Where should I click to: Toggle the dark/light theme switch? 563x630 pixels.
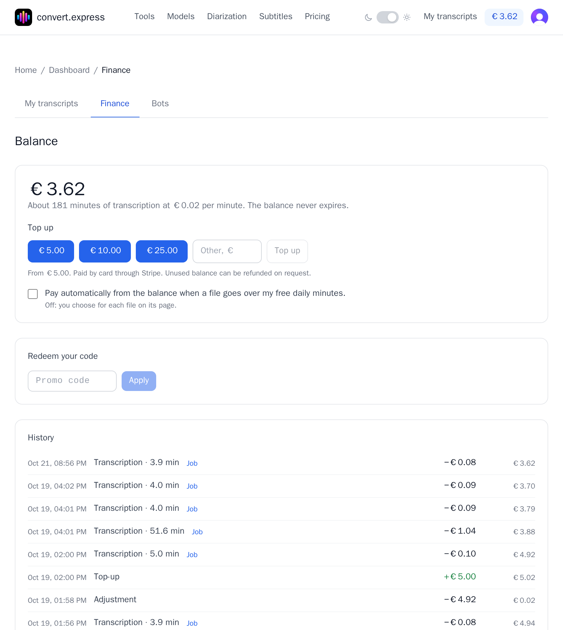[x=387, y=17]
